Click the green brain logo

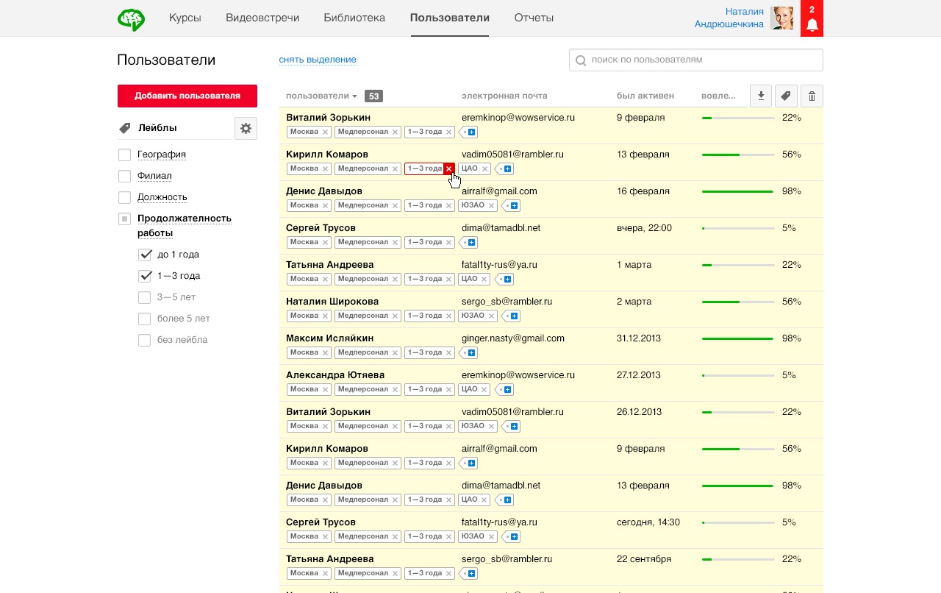(131, 18)
